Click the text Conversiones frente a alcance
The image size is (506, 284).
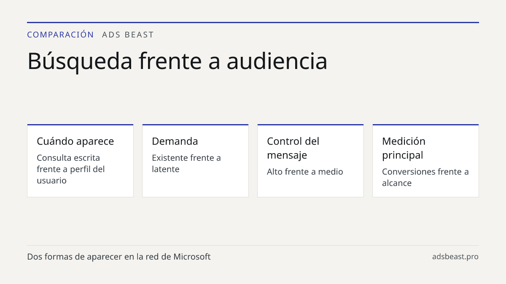tap(425, 177)
